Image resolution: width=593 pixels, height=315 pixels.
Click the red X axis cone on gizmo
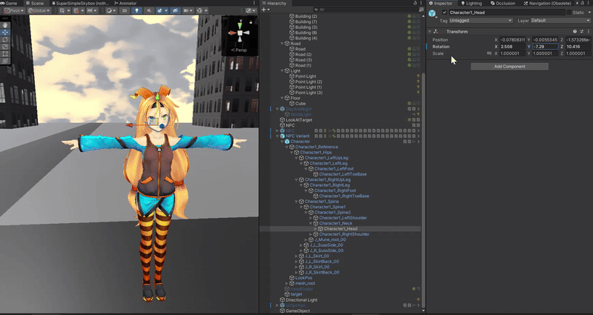231,33
